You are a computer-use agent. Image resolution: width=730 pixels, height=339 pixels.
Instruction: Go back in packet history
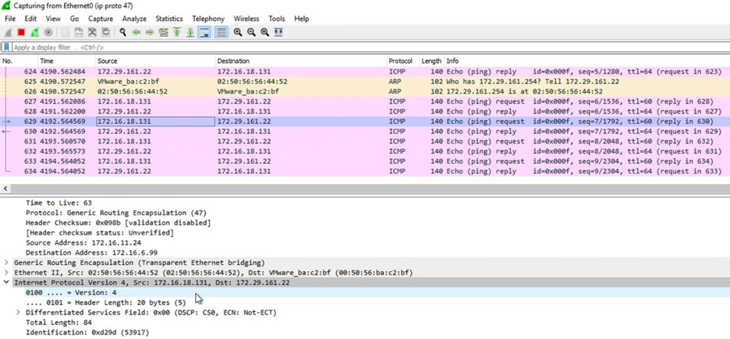136,33
